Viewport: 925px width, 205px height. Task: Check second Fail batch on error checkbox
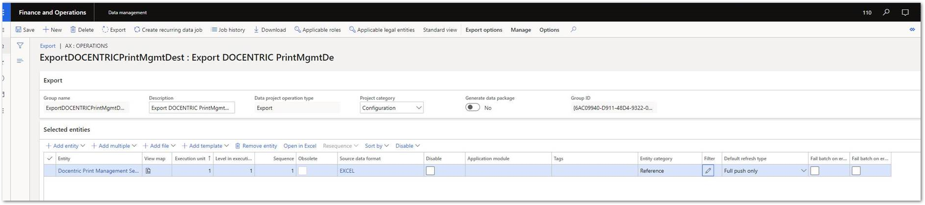click(856, 171)
